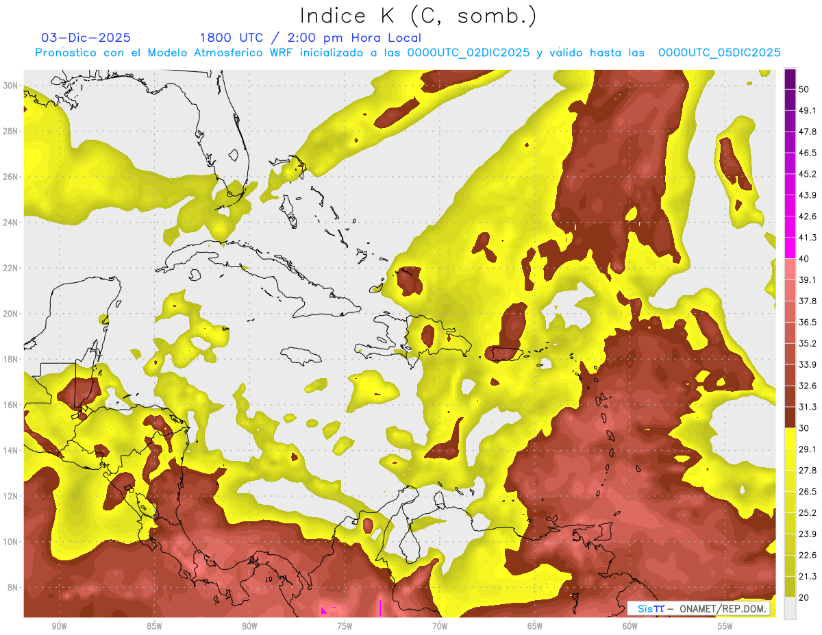Image resolution: width=822 pixels, height=635 pixels.
Task: Click legend value 50
Action: click(804, 89)
